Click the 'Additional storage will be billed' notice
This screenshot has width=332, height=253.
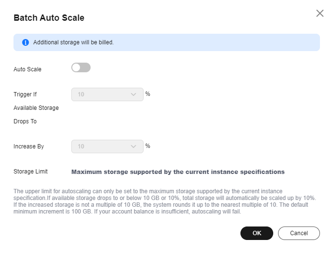tap(73, 42)
